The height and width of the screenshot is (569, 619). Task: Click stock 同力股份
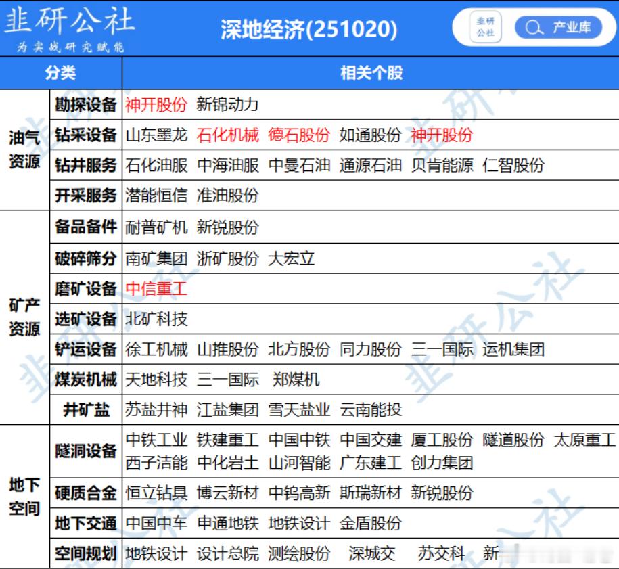tap(371, 350)
